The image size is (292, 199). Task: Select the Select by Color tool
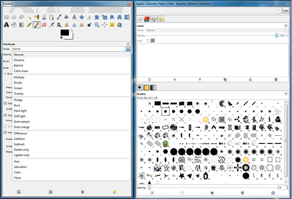point(37,18)
